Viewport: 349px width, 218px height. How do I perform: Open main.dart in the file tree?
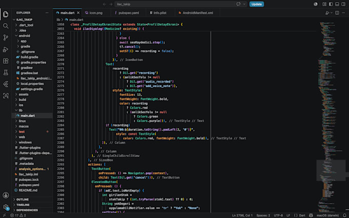32,116
